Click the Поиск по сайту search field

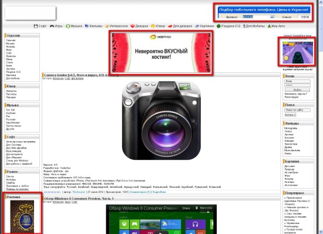298,110
